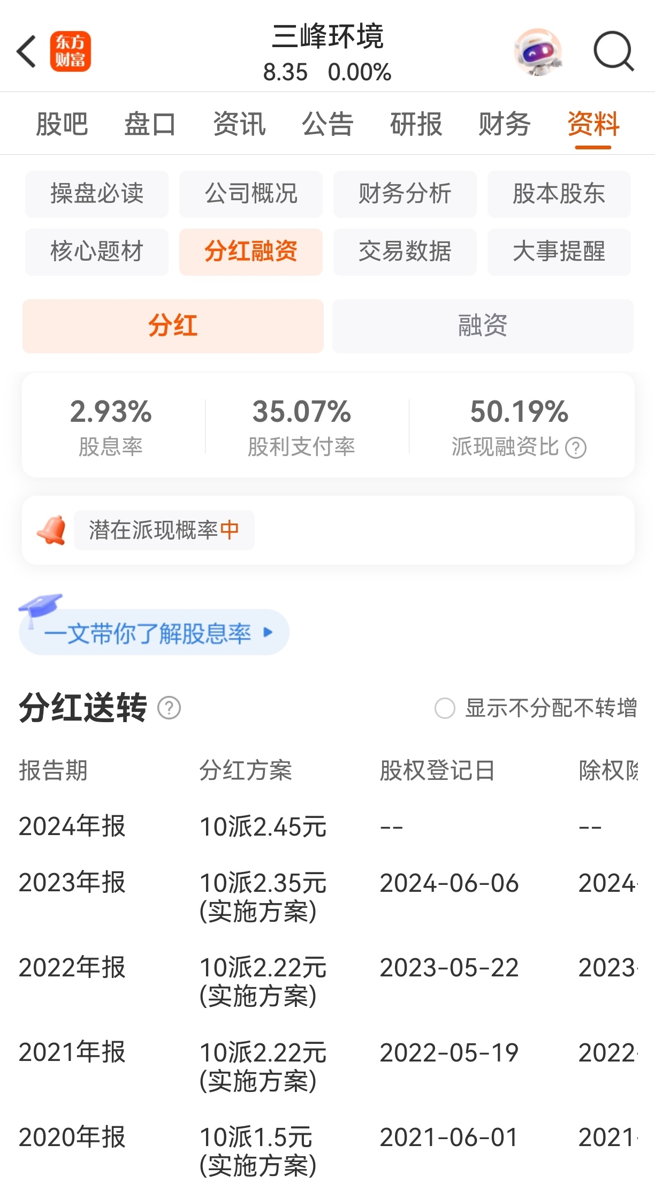The image size is (655, 1198).
Task: Tap question mark next to 分红送转
Action: tap(169, 708)
